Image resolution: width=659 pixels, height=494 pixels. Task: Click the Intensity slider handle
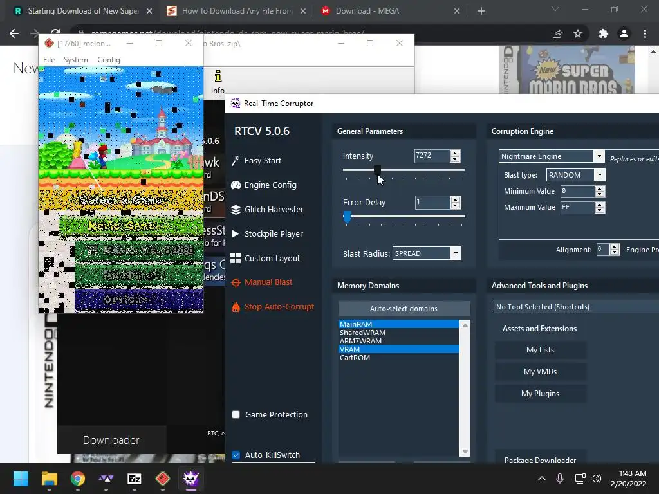(x=377, y=169)
